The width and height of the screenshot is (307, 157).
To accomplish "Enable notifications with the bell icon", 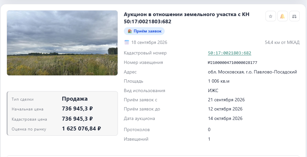I will (282, 16).
